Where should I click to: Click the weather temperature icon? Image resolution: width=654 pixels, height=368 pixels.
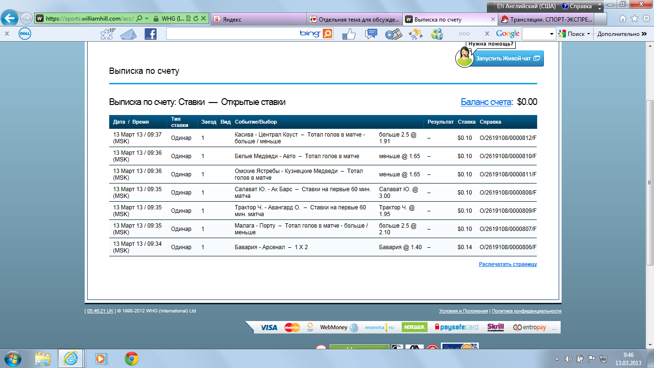coord(107,34)
